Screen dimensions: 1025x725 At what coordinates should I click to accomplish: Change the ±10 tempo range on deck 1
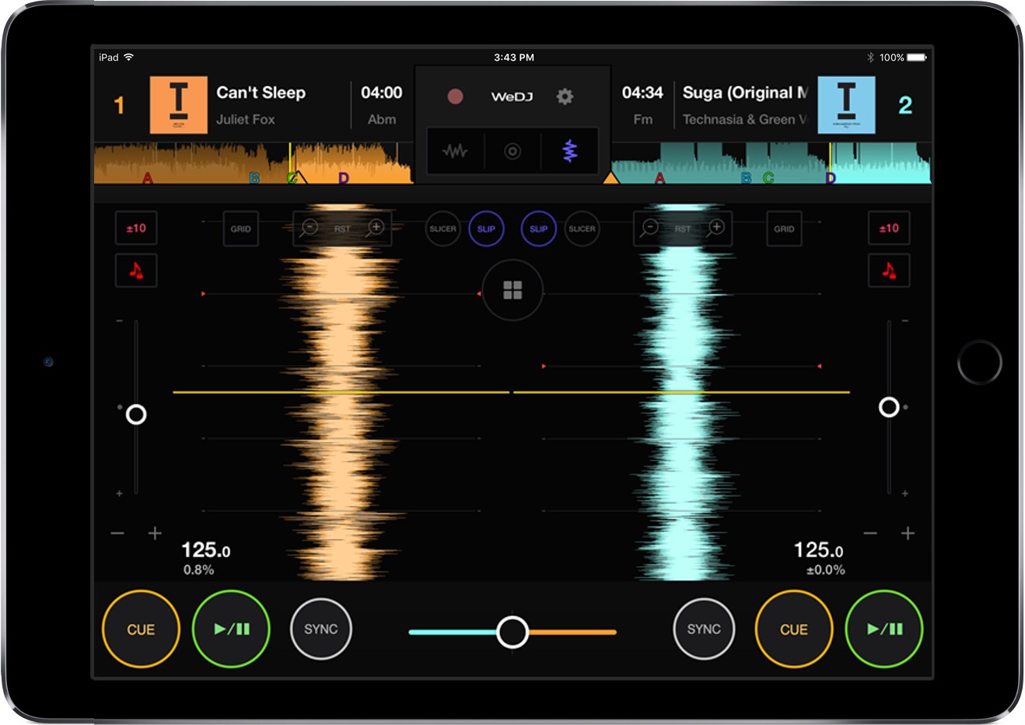(136, 228)
